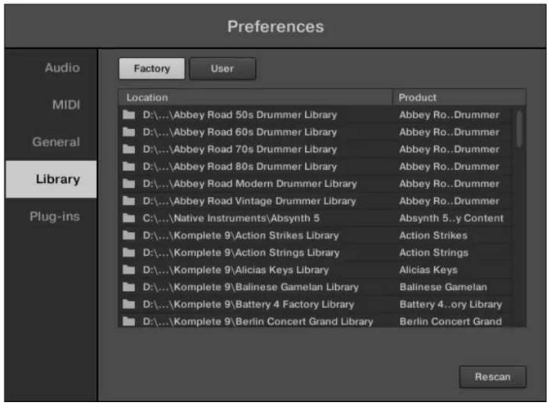Click folder icon for Action Strings Library
Image resolution: width=548 pixels, height=403 pixels.
(x=128, y=252)
